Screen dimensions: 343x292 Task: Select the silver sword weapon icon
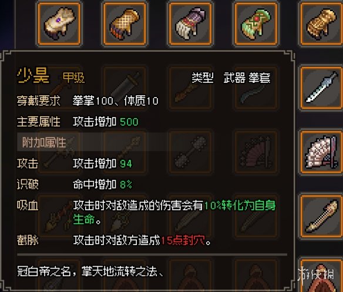[322, 88]
